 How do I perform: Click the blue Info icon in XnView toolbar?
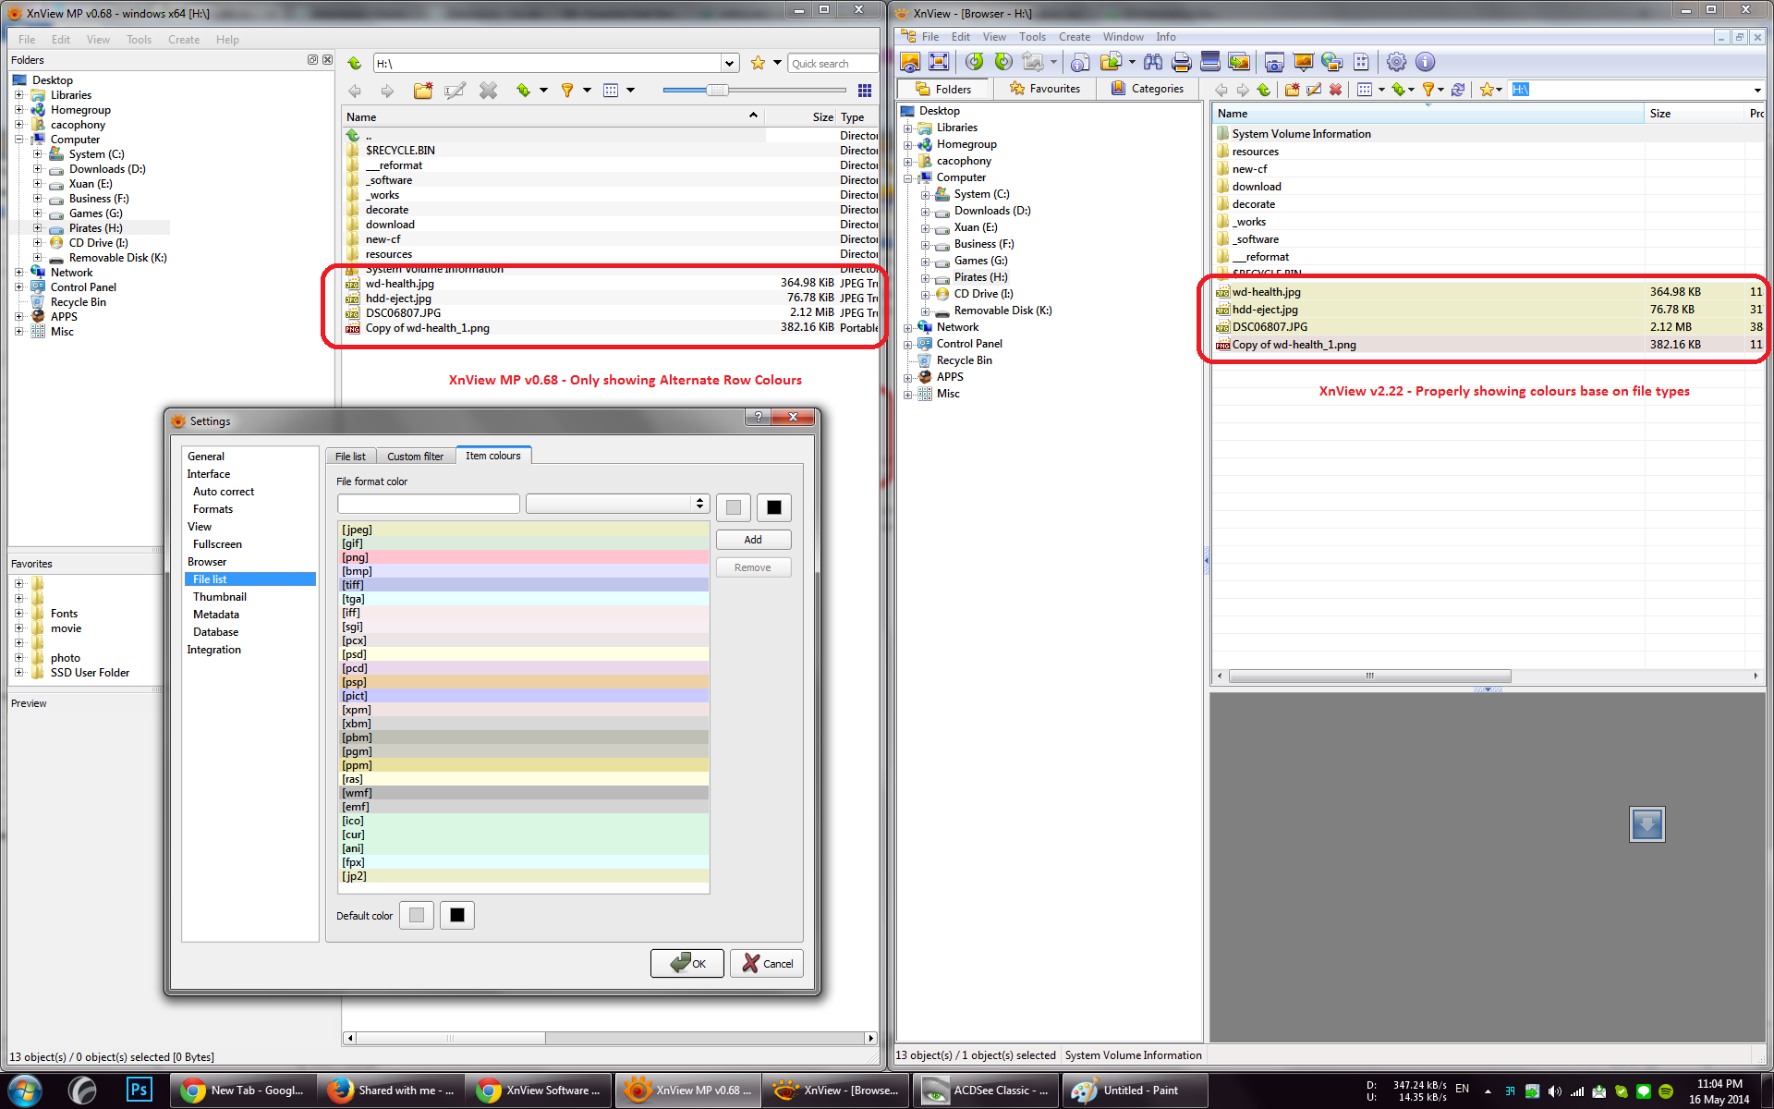1425,62
